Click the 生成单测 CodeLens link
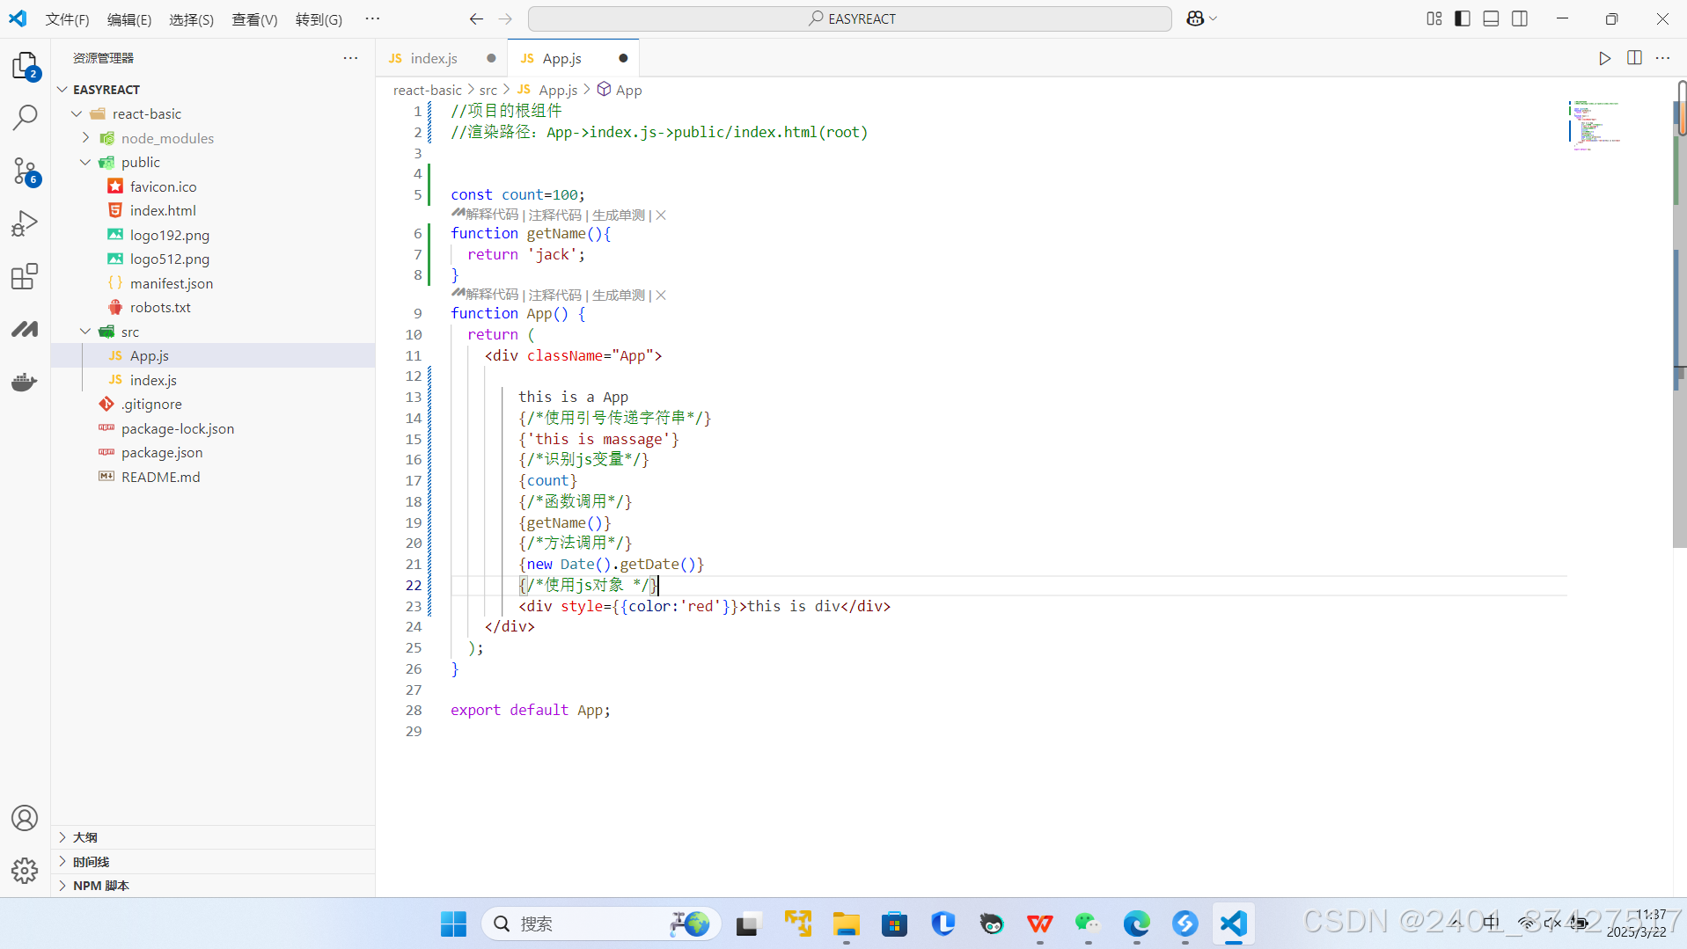 619,215
